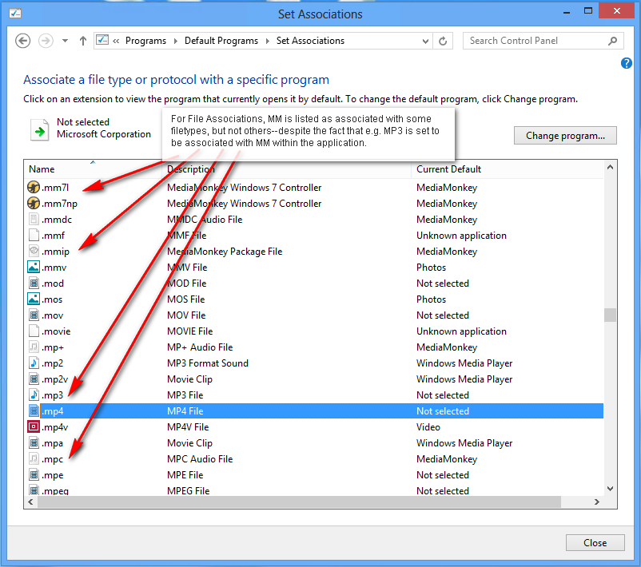This screenshot has height=567, width=641.
Task: Open the recent locations dropdown arrow
Action: (65, 41)
